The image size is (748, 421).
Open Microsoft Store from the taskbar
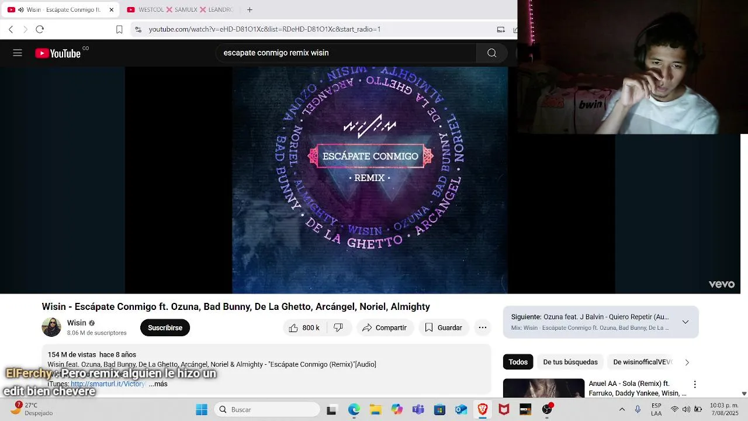[x=439, y=409]
